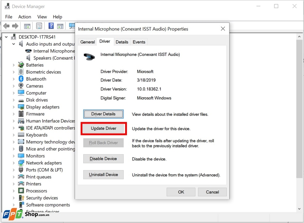304x223 pixels.
Task: Click the device tree scrollbar up arrow
Action: pos(299,37)
